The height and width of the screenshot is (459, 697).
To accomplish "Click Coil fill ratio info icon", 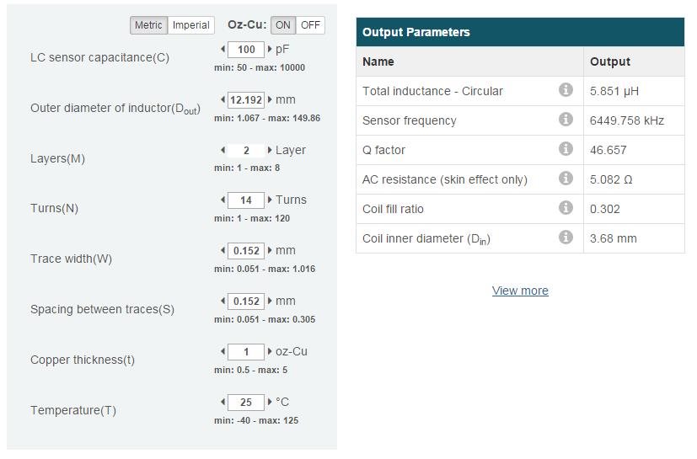I will point(566,208).
